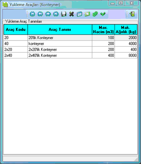This screenshot has height=164, width=141.
Task: Click weight value 400 in 2x20 row
Action: (x=126, y=49)
